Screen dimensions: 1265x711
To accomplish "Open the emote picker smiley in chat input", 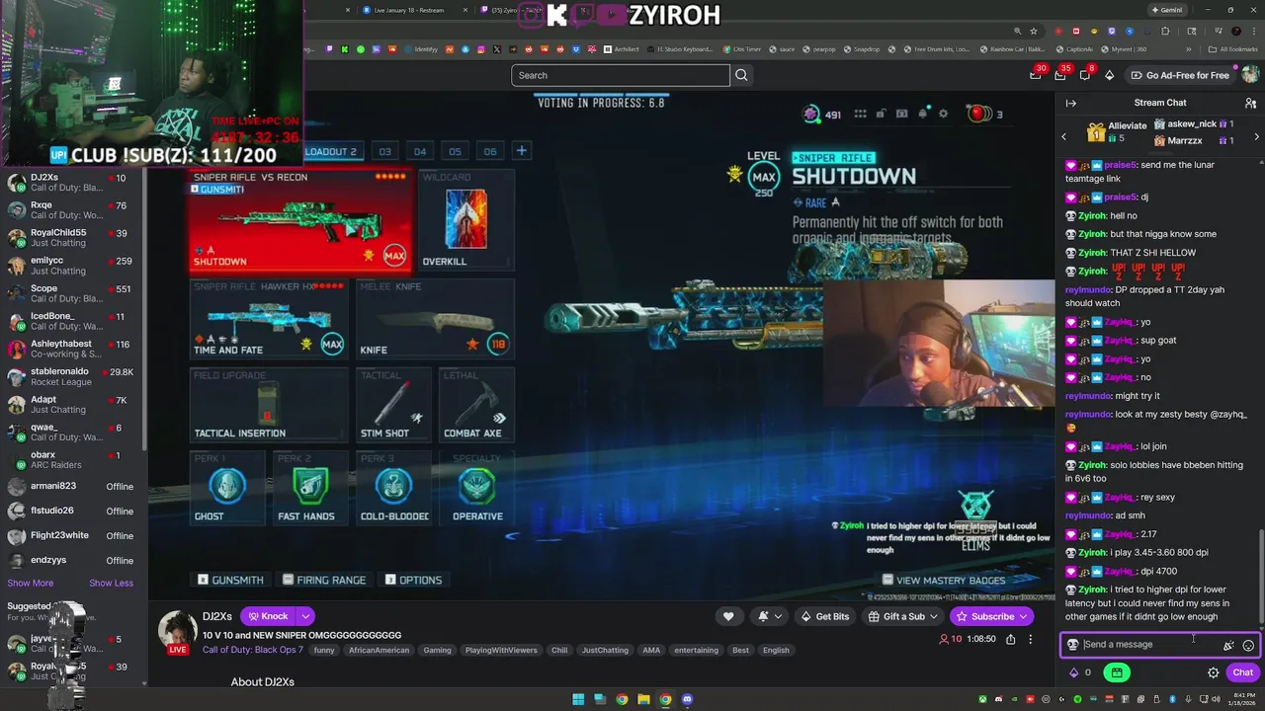I will click(x=1248, y=645).
